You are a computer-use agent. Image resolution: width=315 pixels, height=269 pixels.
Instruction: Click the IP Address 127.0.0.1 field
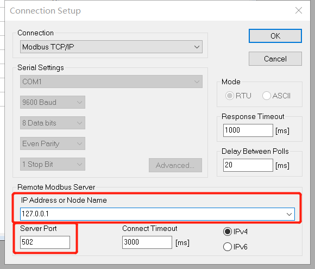point(157,214)
